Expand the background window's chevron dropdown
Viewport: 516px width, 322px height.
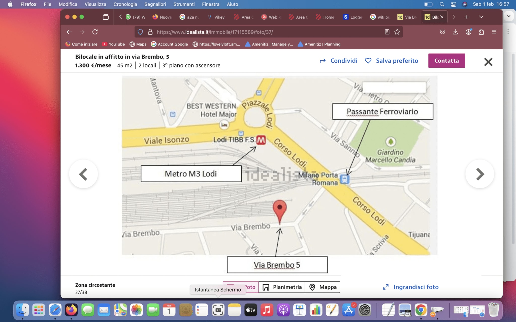pos(509,16)
